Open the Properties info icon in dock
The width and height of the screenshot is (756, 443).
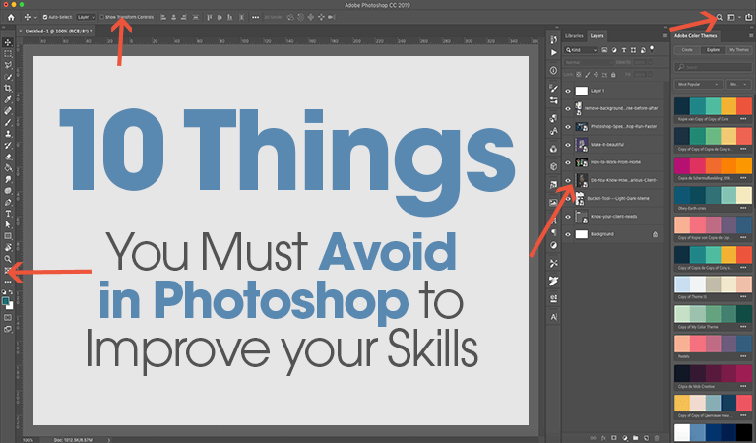[x=553, y=70]
